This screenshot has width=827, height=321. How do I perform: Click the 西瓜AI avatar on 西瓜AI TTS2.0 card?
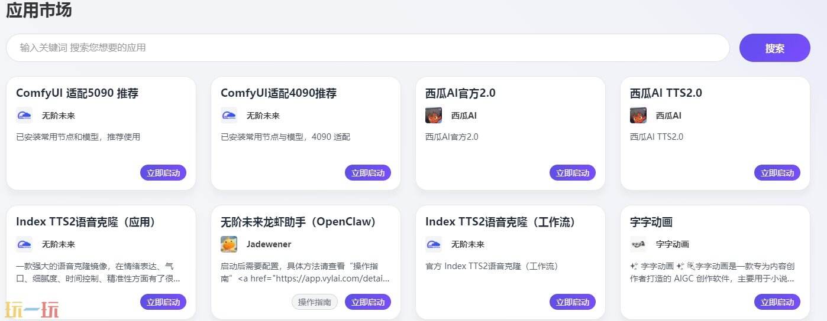pyautogui.click(x=638, y=115)
